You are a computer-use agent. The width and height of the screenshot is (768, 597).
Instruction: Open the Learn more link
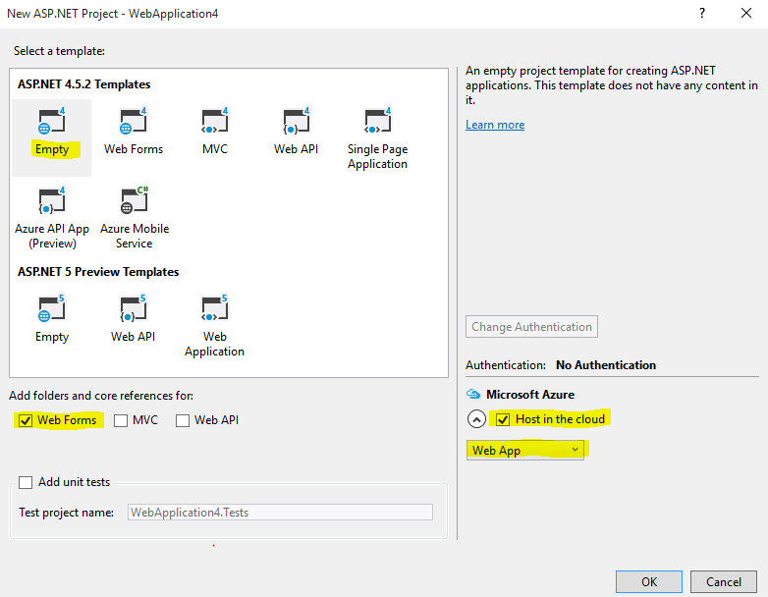tap(495, 125)
